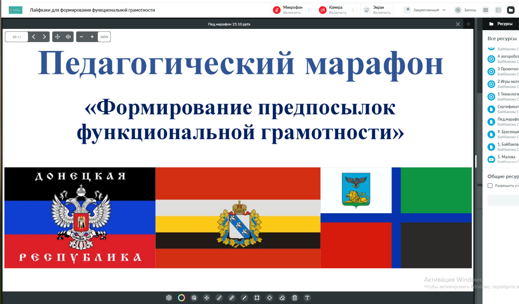Zoom out the slide with minus button
This screenshot has width=519, height=304.
pyautogui.click(x=81, y=37)
